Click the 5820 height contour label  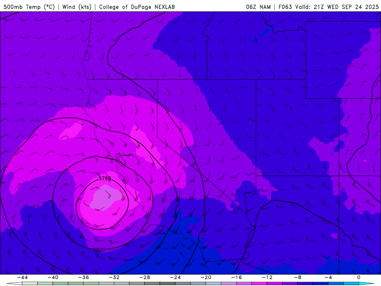[x=99, y=249]
